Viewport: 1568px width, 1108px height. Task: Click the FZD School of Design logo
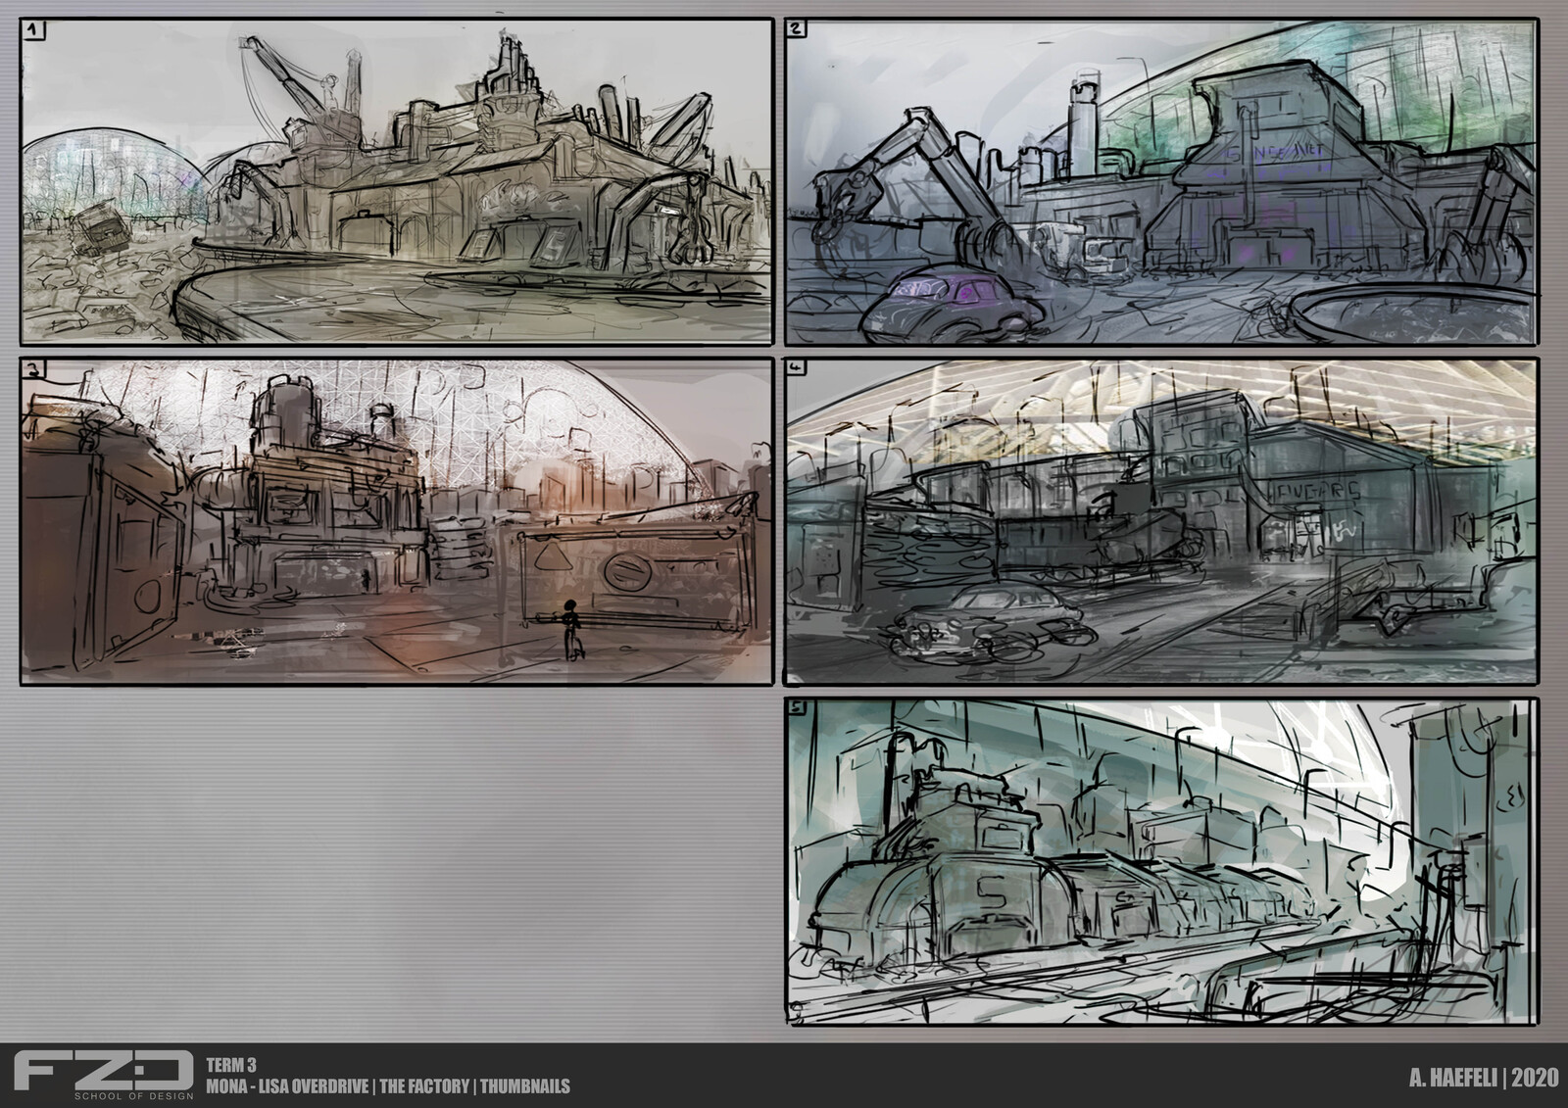[104, 1076]
